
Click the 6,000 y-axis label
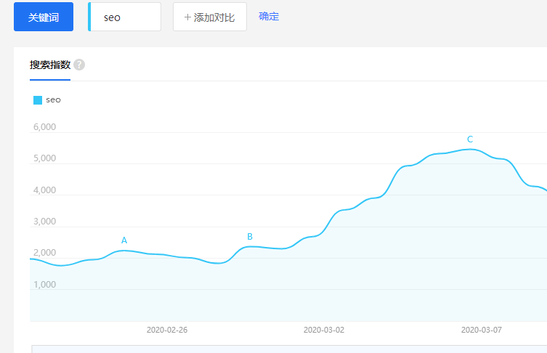coord(44,127)
